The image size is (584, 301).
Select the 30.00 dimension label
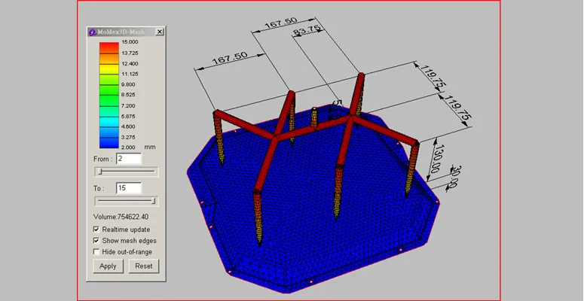coord(454,177)
